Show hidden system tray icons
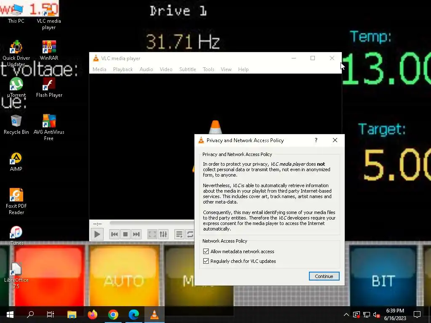The height and width of the screenshot is (323, 431). 346,315
